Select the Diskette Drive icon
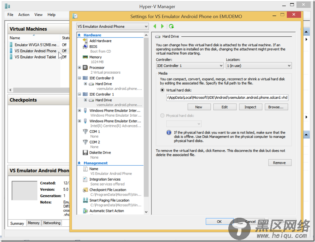This screenshot has height=242, width=315. tap(85, 153)
